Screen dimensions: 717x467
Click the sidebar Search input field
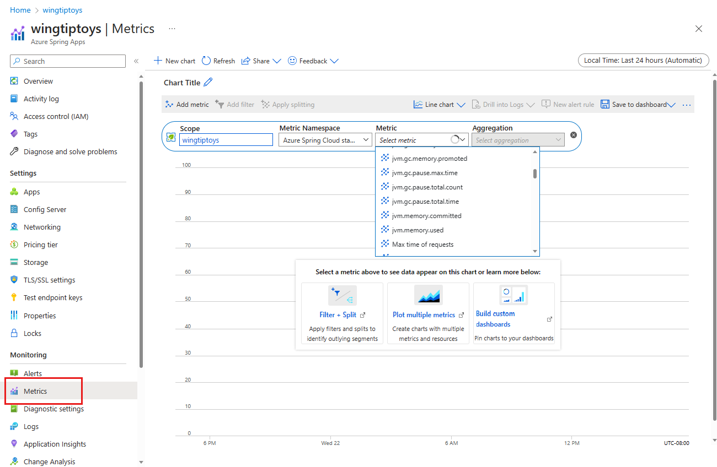click(68, 61)
